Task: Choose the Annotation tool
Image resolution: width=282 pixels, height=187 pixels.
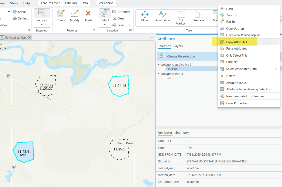Action: [163, 16]
